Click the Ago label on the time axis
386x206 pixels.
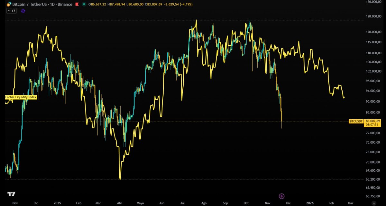coord(204,203)
